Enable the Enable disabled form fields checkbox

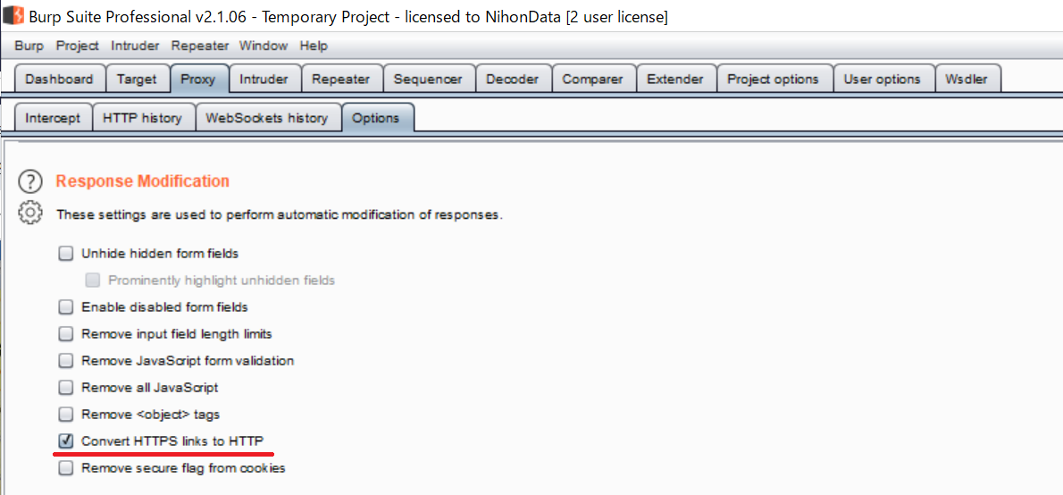[x=66, y=307]
